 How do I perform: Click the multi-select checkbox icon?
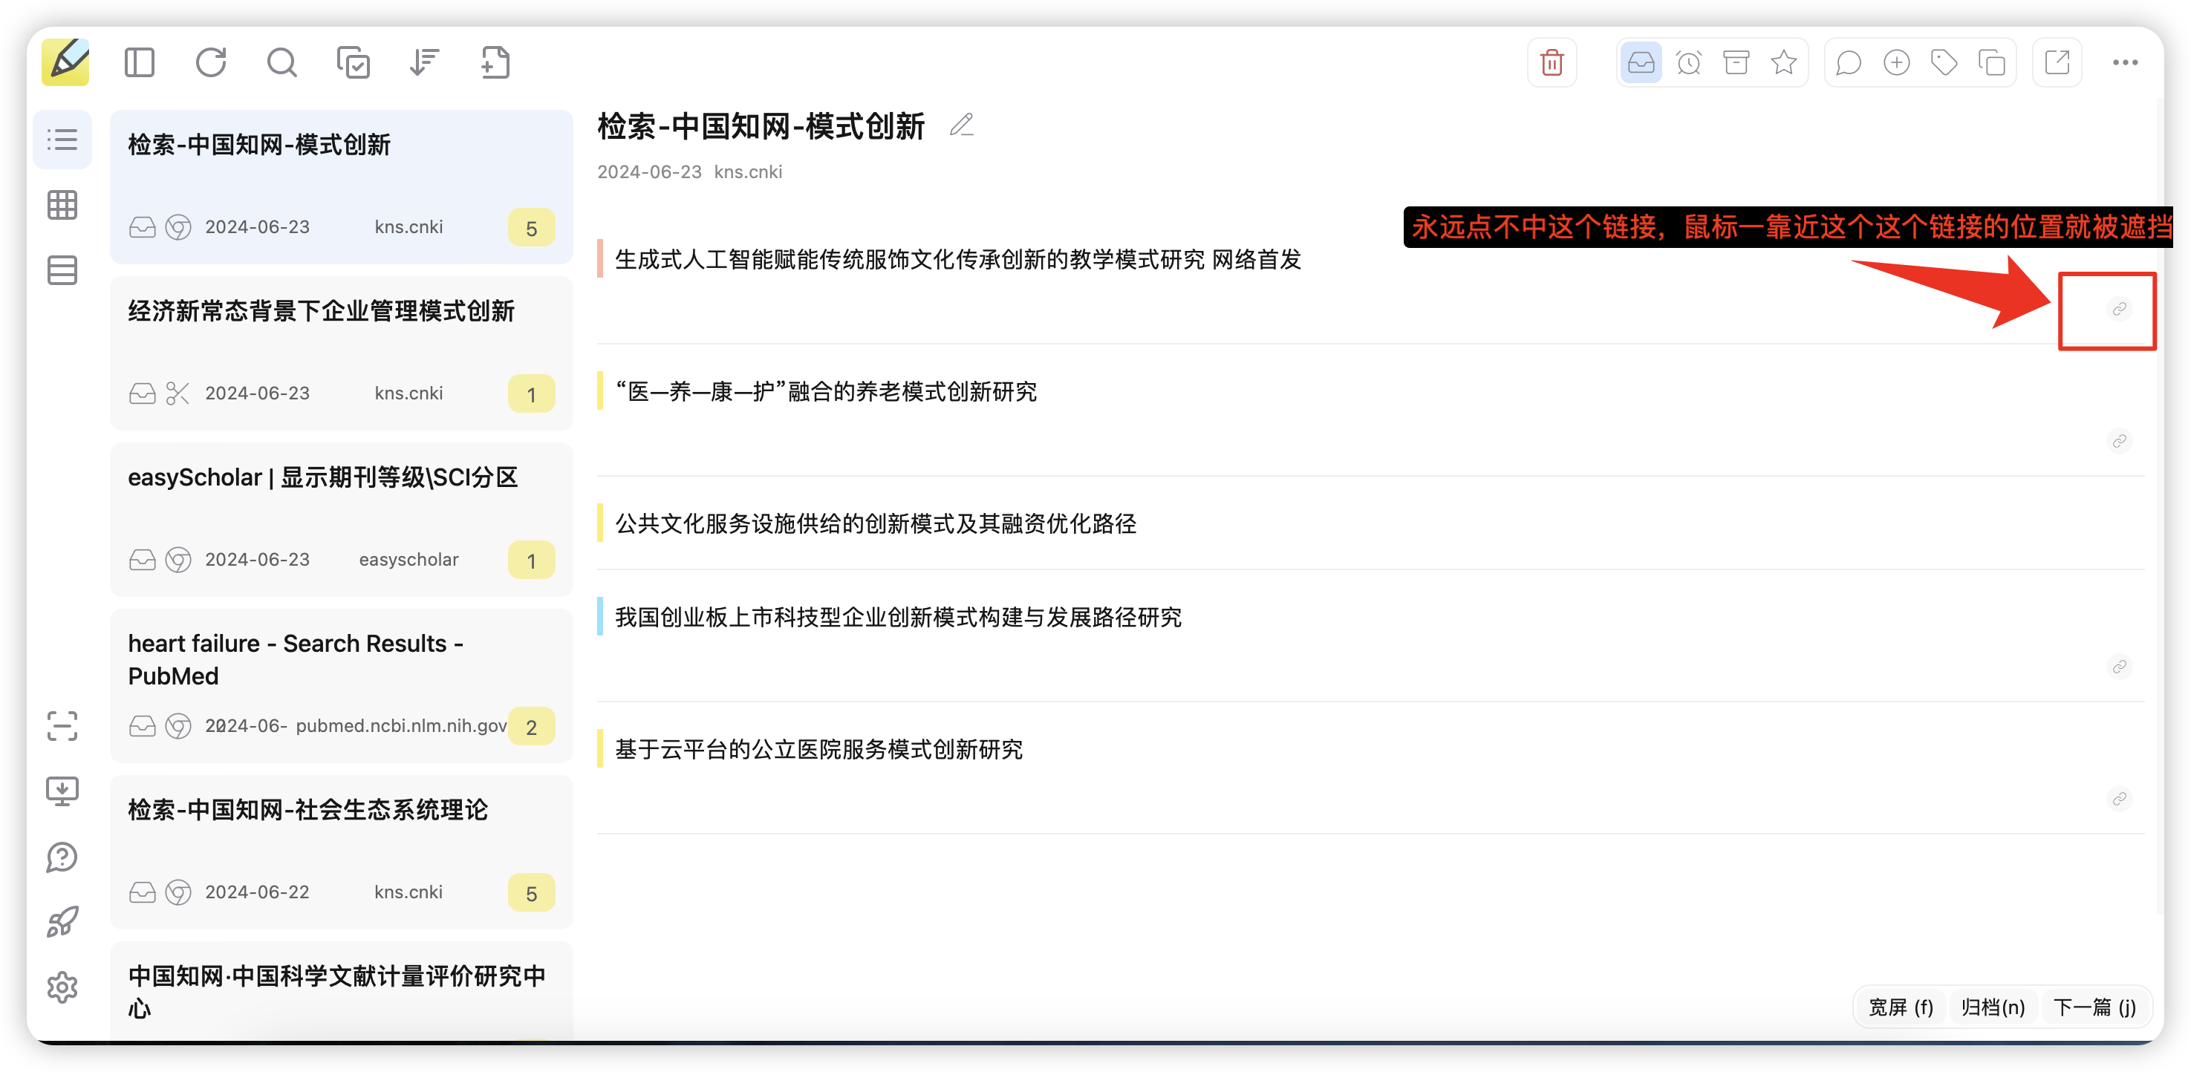click(353, 62)
